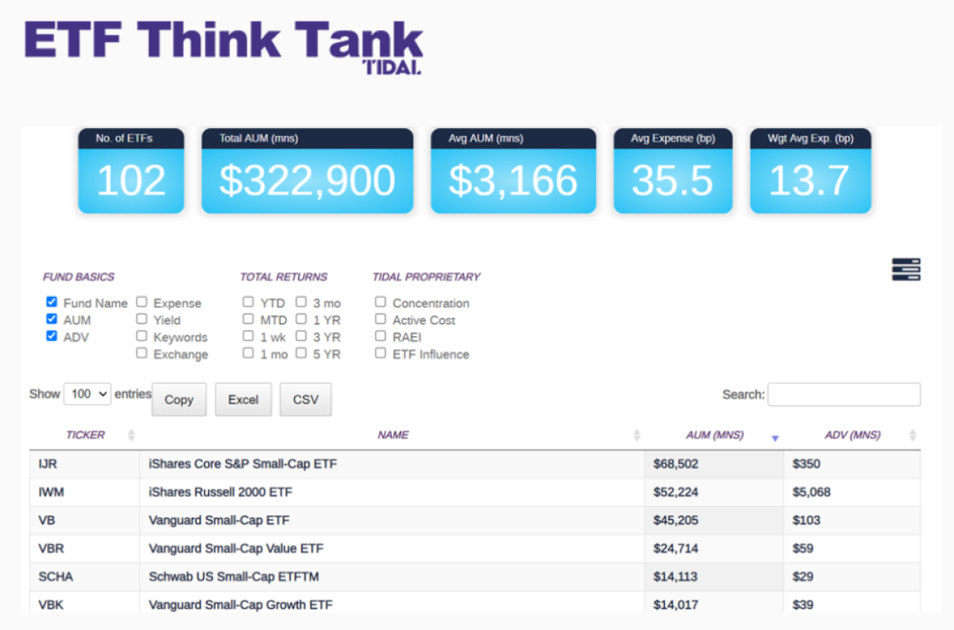Uncheck the Fund Name checkbox

[52, 303]
